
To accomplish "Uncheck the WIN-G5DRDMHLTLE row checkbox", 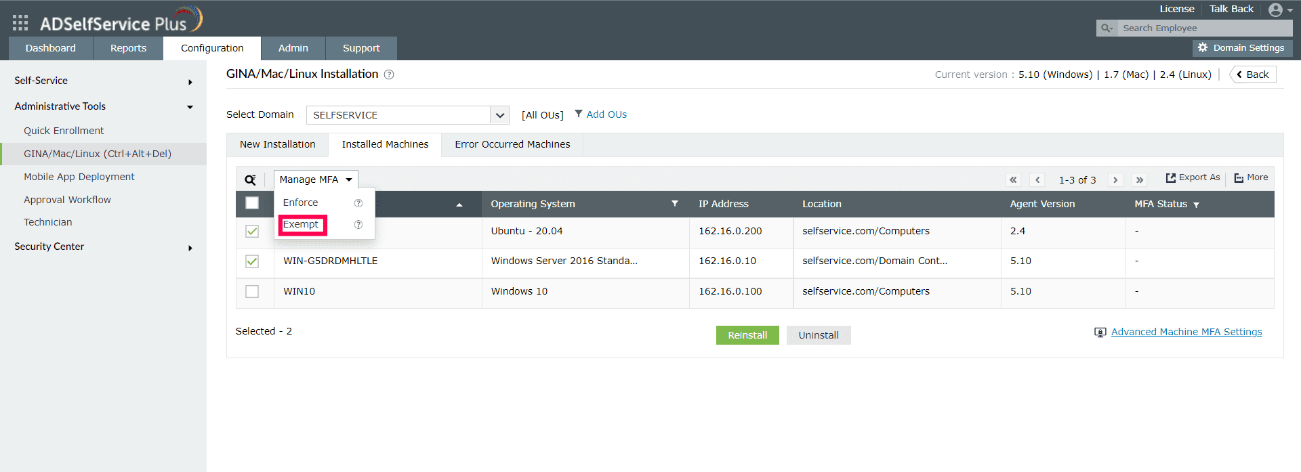I will coord(252,261).
